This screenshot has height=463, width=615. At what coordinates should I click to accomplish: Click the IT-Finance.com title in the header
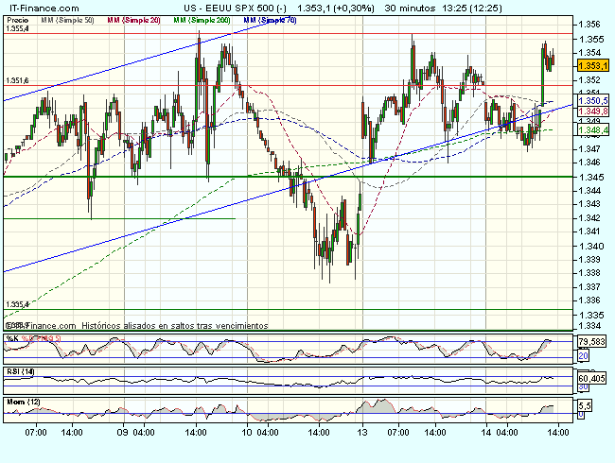coord(44,9)
